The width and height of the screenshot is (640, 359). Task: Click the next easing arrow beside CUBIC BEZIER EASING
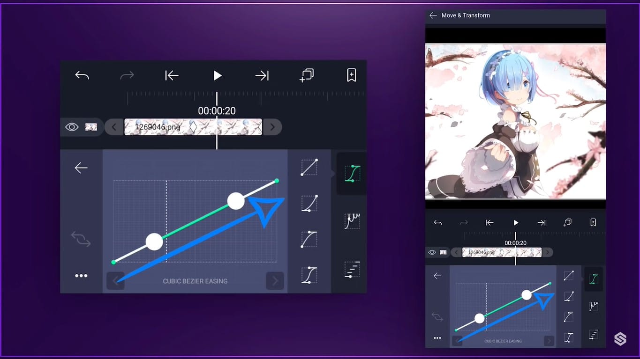[275, 281]
